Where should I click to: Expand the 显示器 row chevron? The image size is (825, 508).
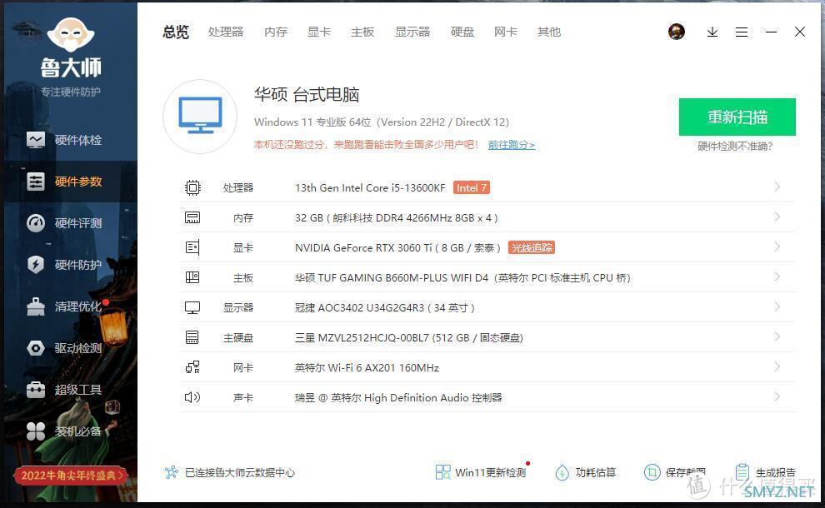[777, 306]
